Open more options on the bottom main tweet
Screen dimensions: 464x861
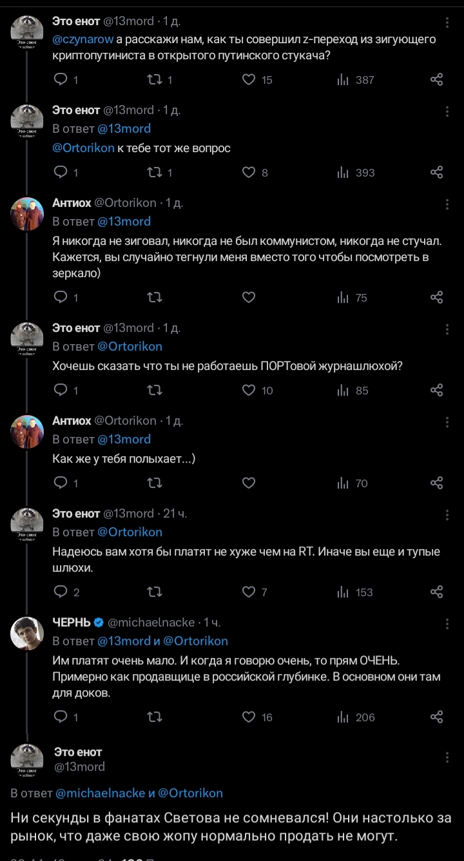pos(447,758)
